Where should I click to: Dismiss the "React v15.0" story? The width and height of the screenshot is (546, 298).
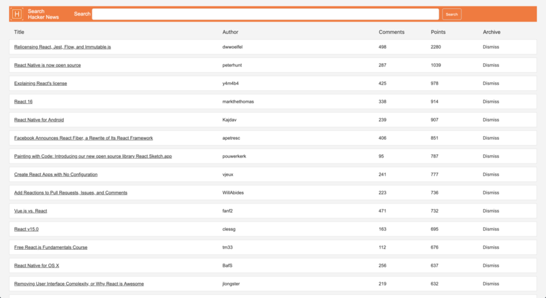click(x=491, y=230)
